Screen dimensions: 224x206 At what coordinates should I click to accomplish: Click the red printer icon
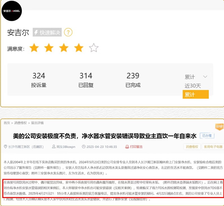pyautogui.click(x=127, y=147)
